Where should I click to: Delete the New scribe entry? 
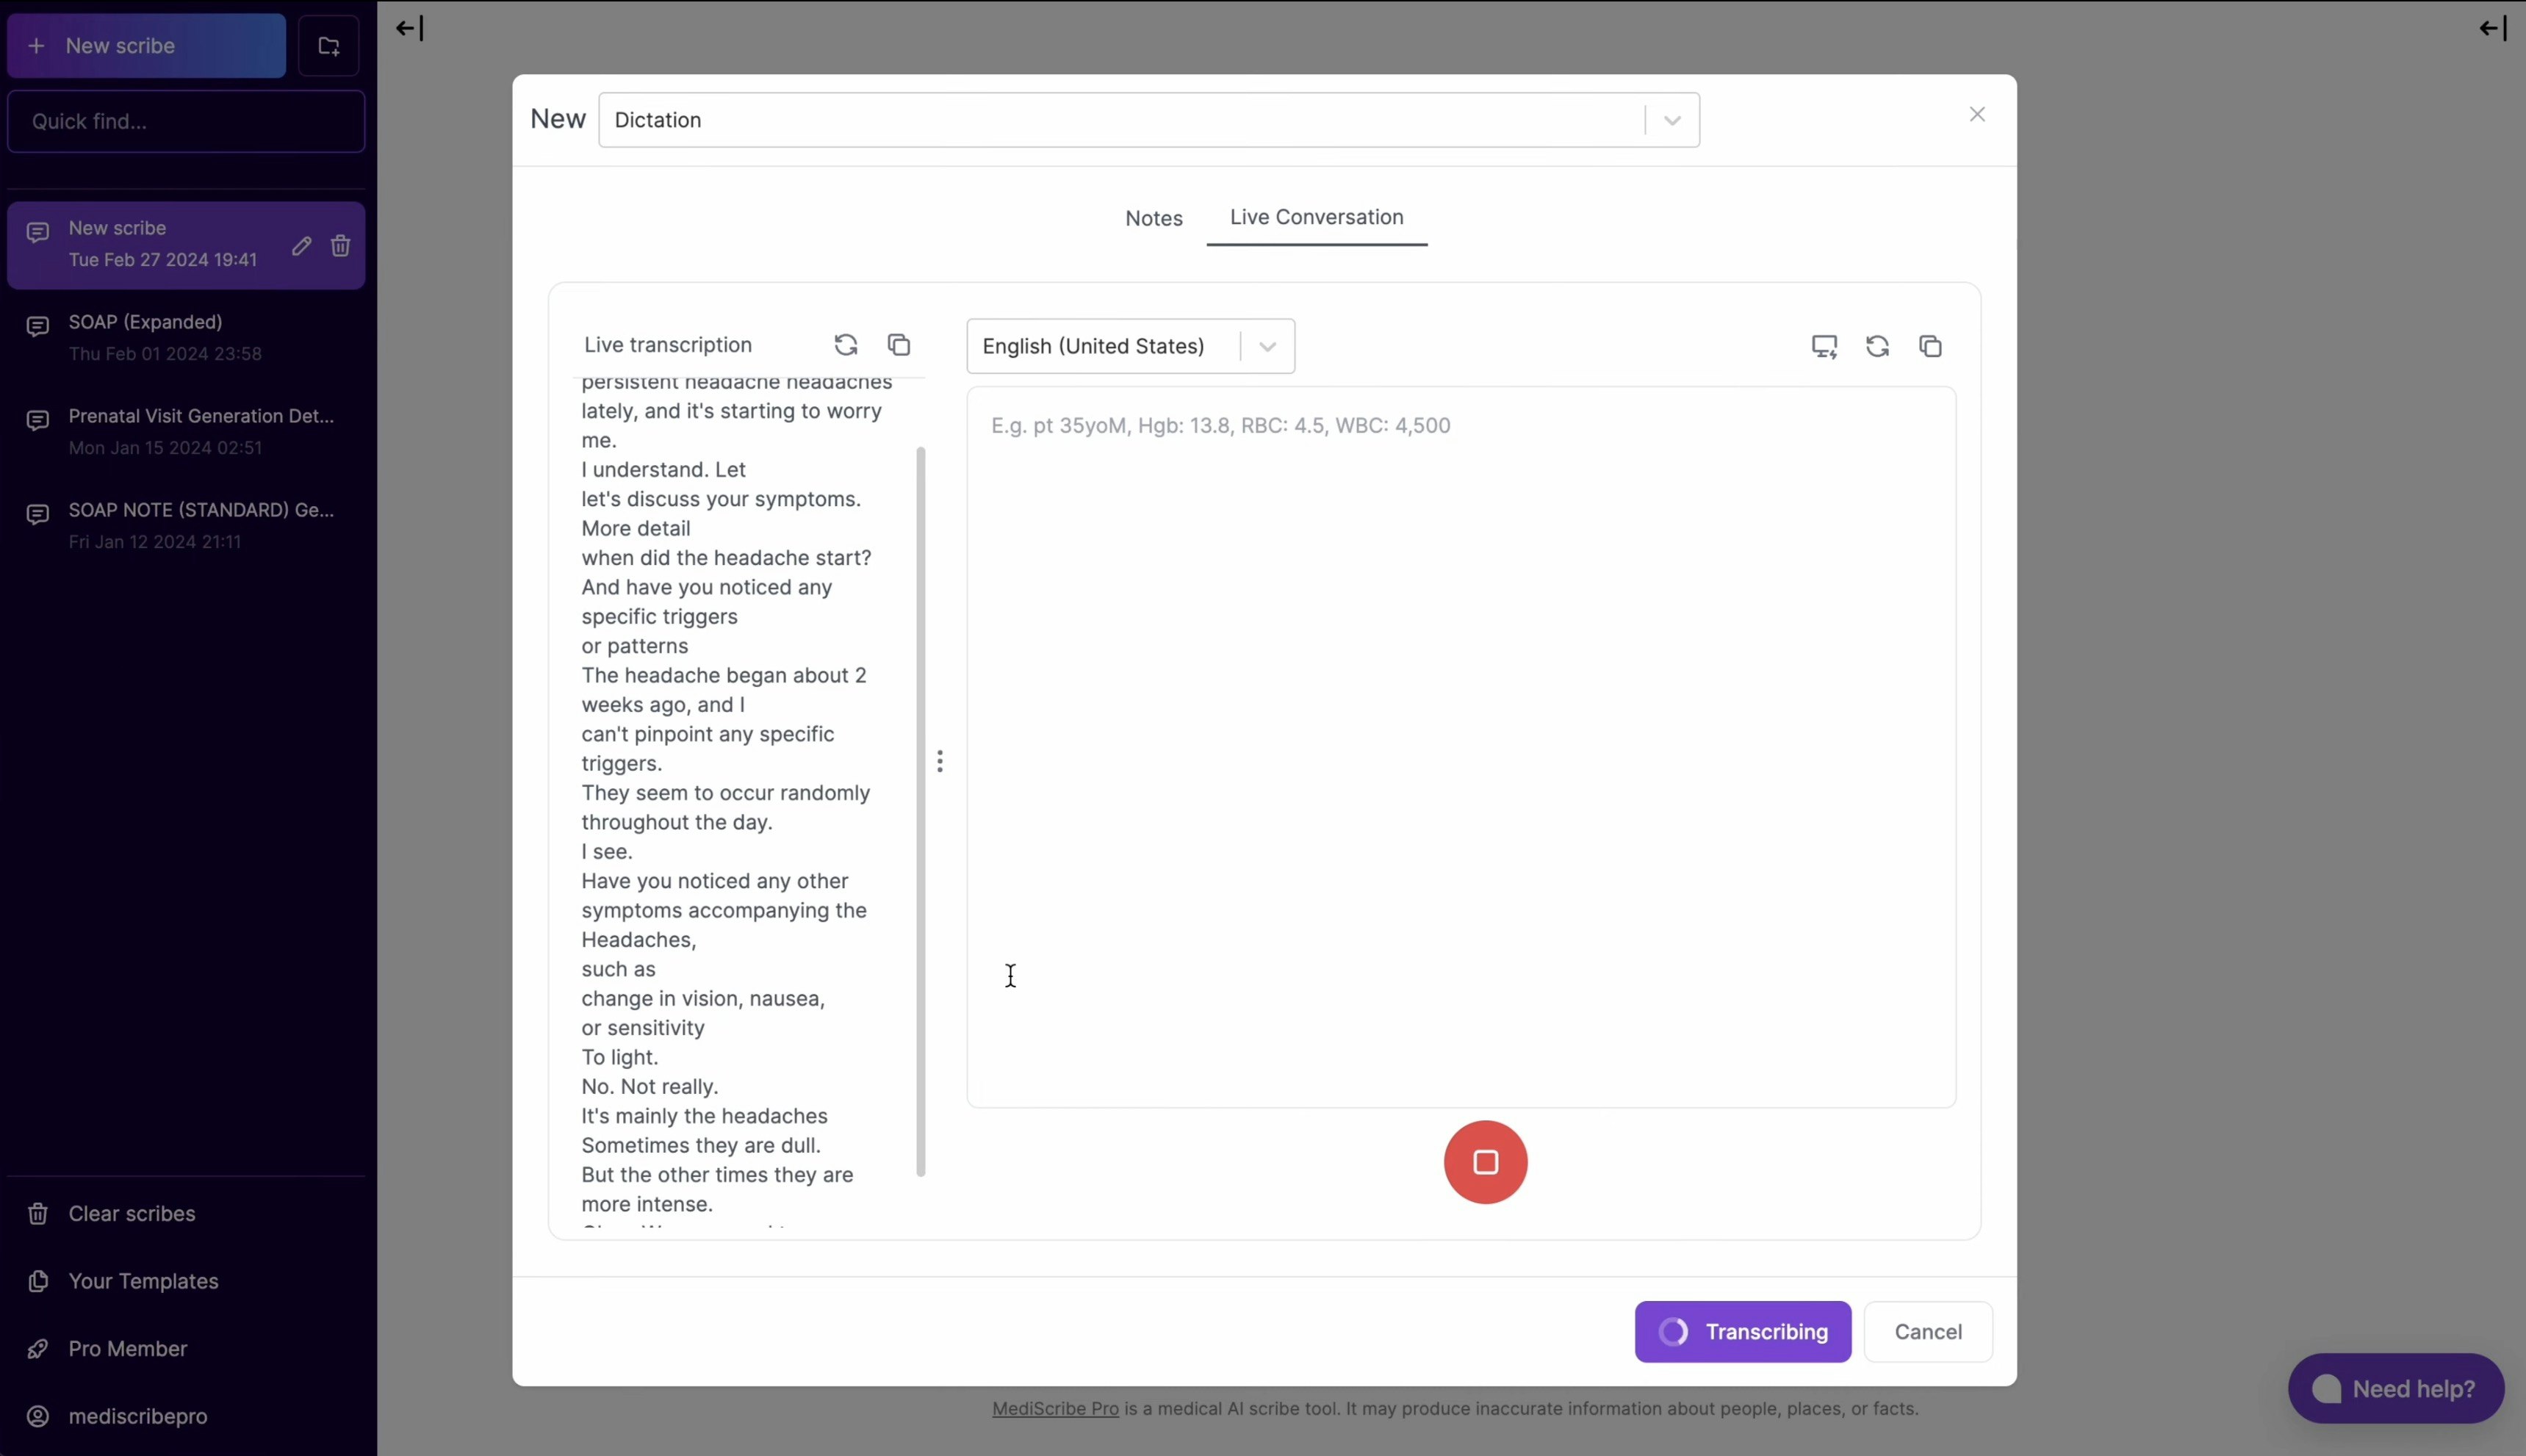click(x=341, y=246)
